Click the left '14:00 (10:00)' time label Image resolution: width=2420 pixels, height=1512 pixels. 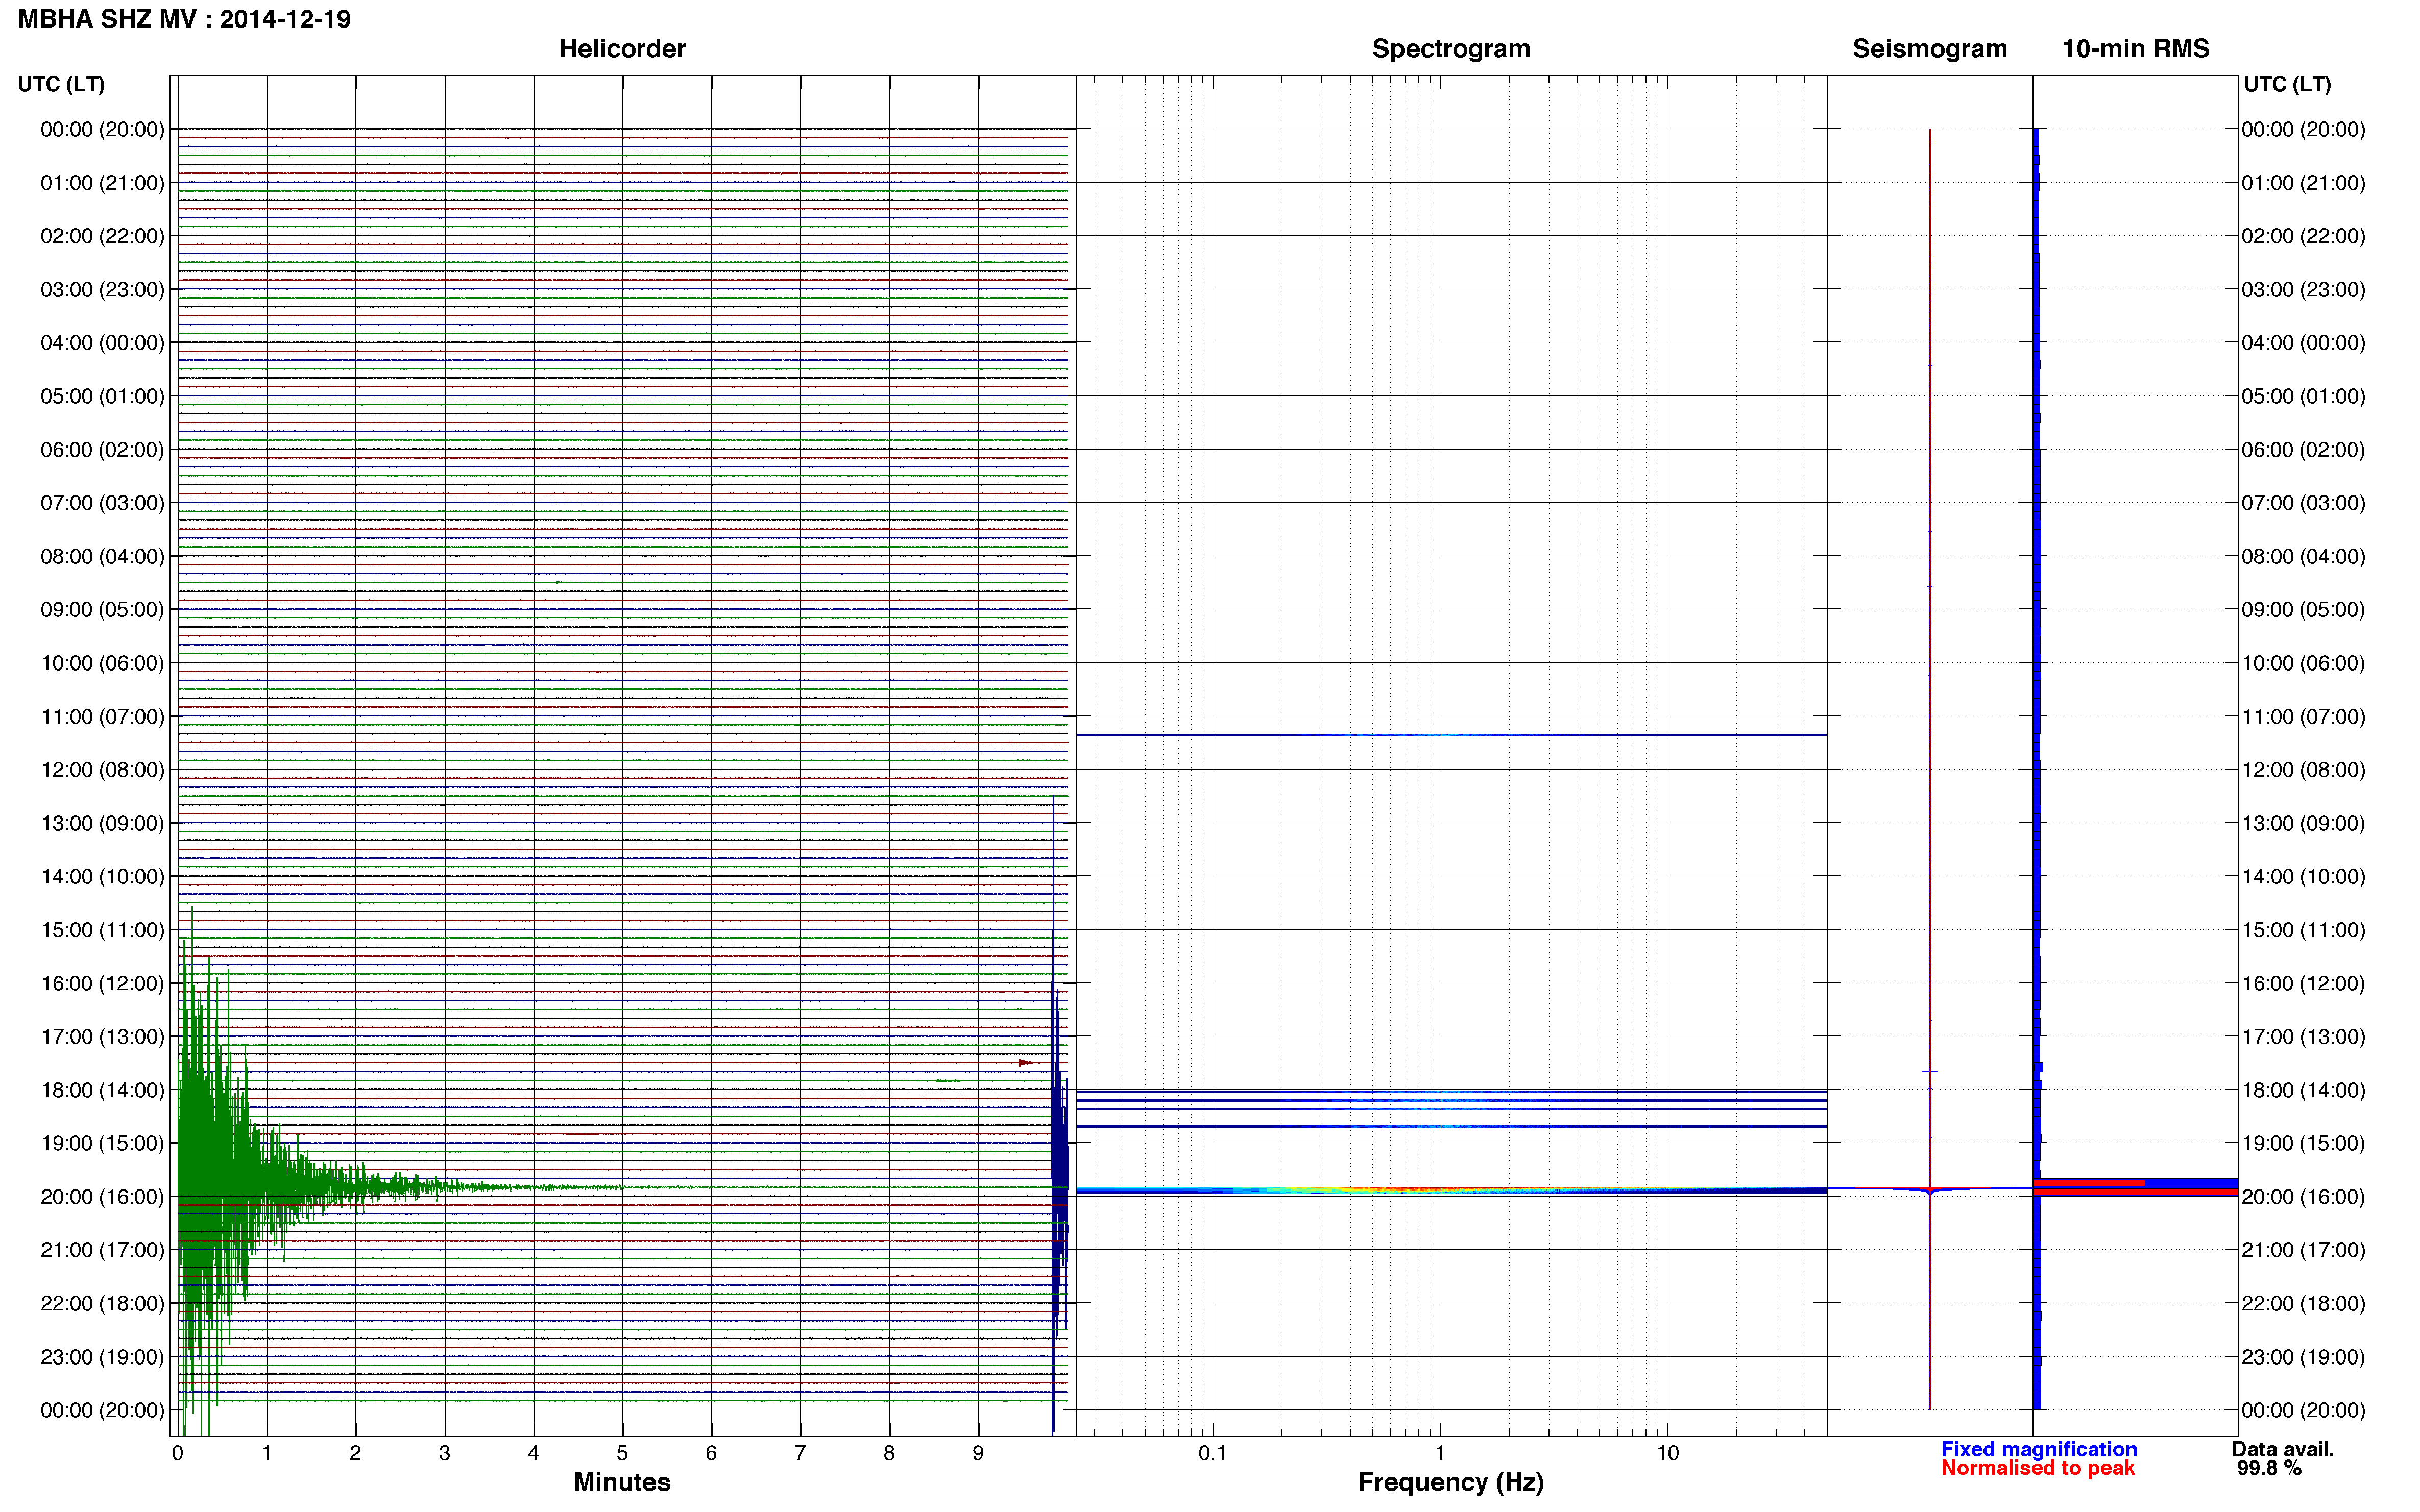102,877
